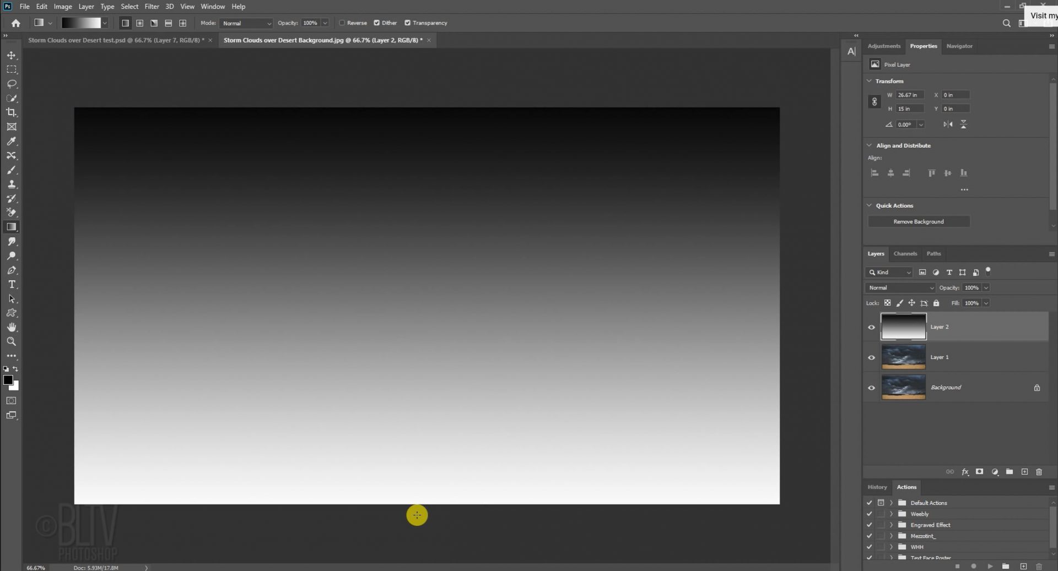Open the blending Mode dropdown in options bar
The width and height of the screenshot is (1058, 571).
pos(246,23)
